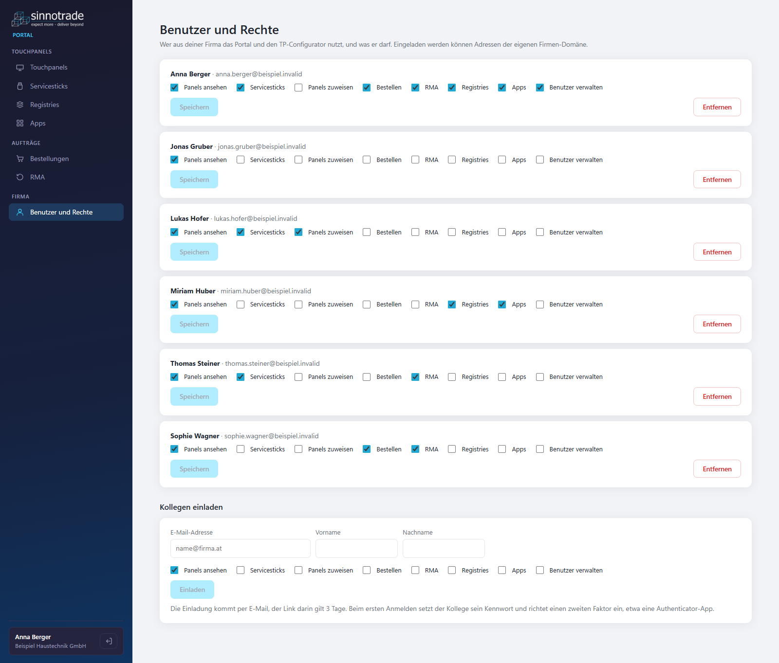Click the Touchpanels monitor icon in sidebar
Viewport: 779px width, 663px height.
tap(20, 68)
